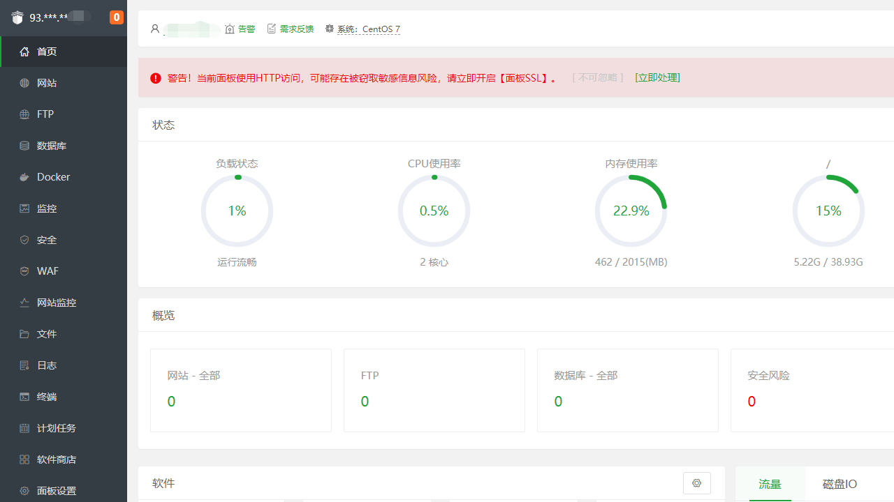Click the line chart icon beside 网站监控
The image size is (894, 502).
(24, 303)
